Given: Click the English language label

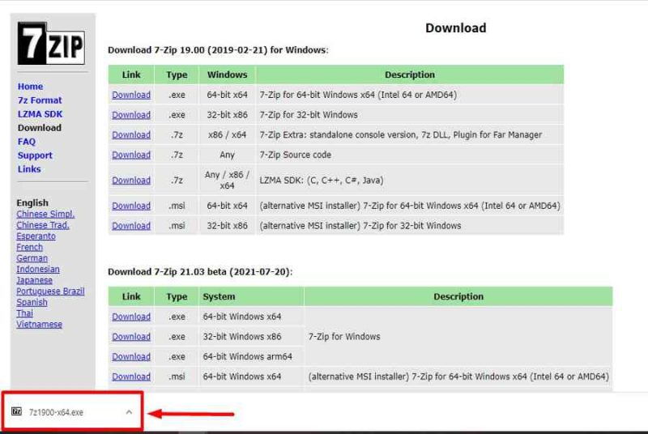Looking at the screenshot, I should point(32,202).
